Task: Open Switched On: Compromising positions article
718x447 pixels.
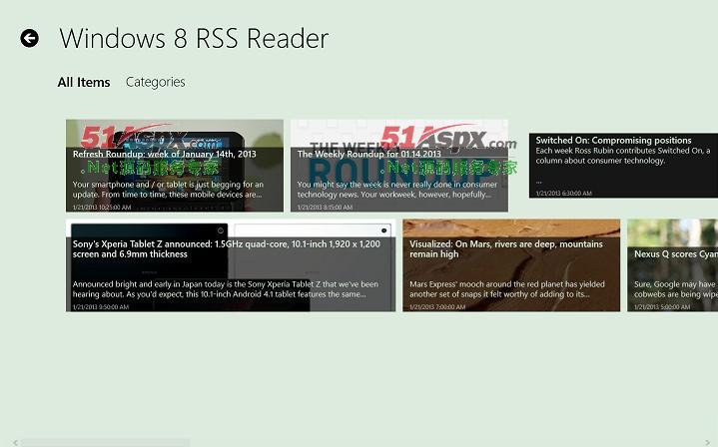Action: tap(623, 166)
